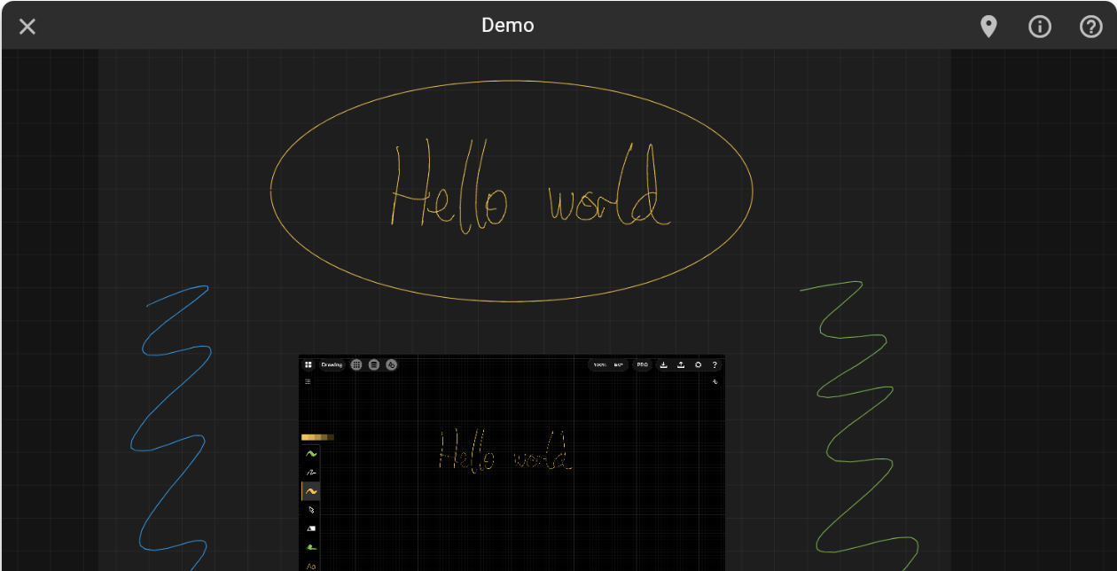The image size is (1117, 571).
Task: Select the arrow selection tool in the embedded sidebar
Action: tap(311, 510)
